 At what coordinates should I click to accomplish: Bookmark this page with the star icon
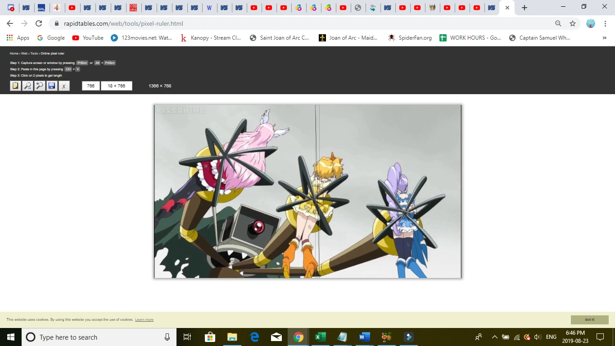[572, 23]
